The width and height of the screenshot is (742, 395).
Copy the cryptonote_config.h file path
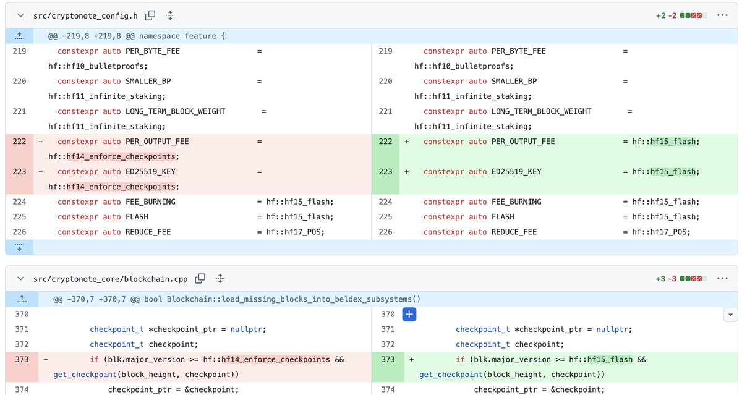(x=150, y=15)
